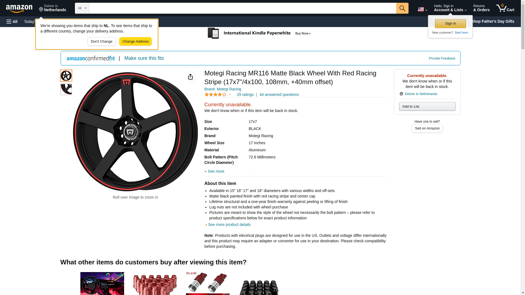This screenshot has width=525, height=295.
Task: Open the All hamburger menu
Action: tap(12, 22)
